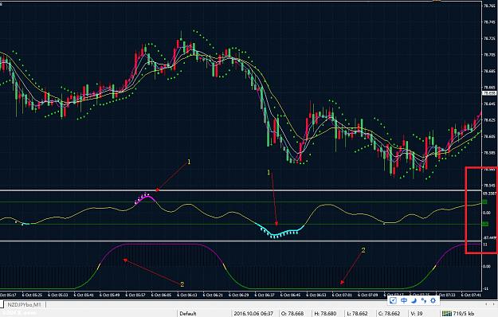Screen dimensions: 498x317
Task: Click the 78.585 price scale label
Action: click(x=489, y=153)
